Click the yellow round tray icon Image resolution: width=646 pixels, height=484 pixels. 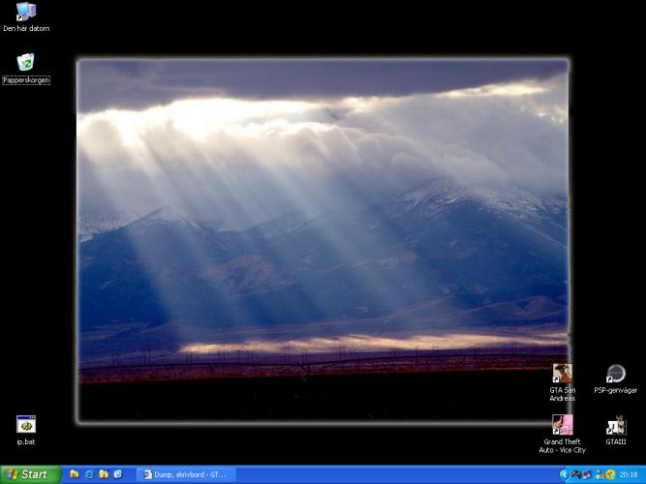[611, 474]
